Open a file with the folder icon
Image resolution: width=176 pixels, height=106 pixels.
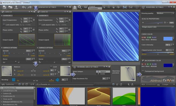pyautogui.click(x=10, y=7)
